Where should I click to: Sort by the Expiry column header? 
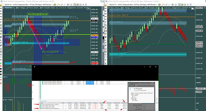click(76, 103)
